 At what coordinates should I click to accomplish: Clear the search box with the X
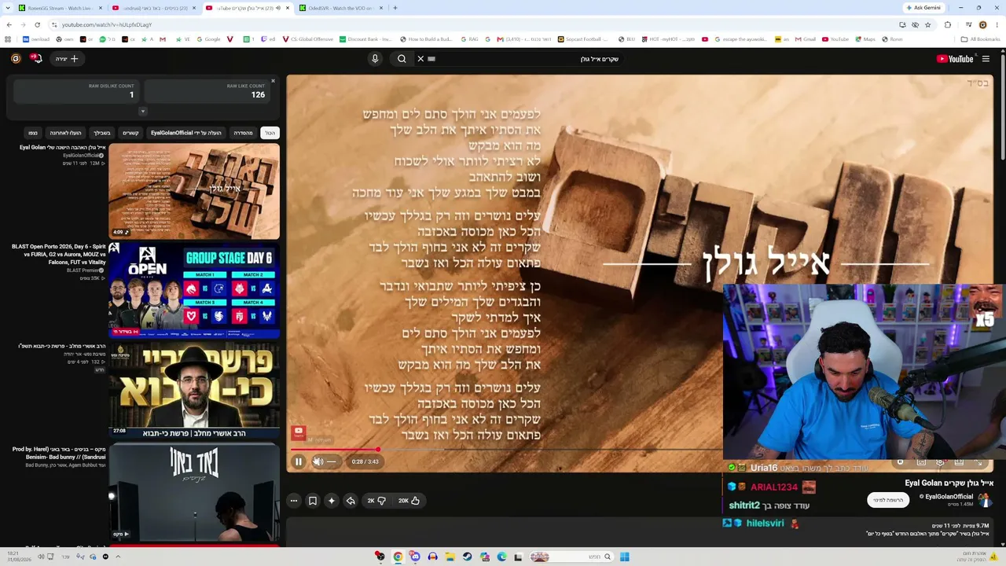pyautogui.click(x=420, y=59)
